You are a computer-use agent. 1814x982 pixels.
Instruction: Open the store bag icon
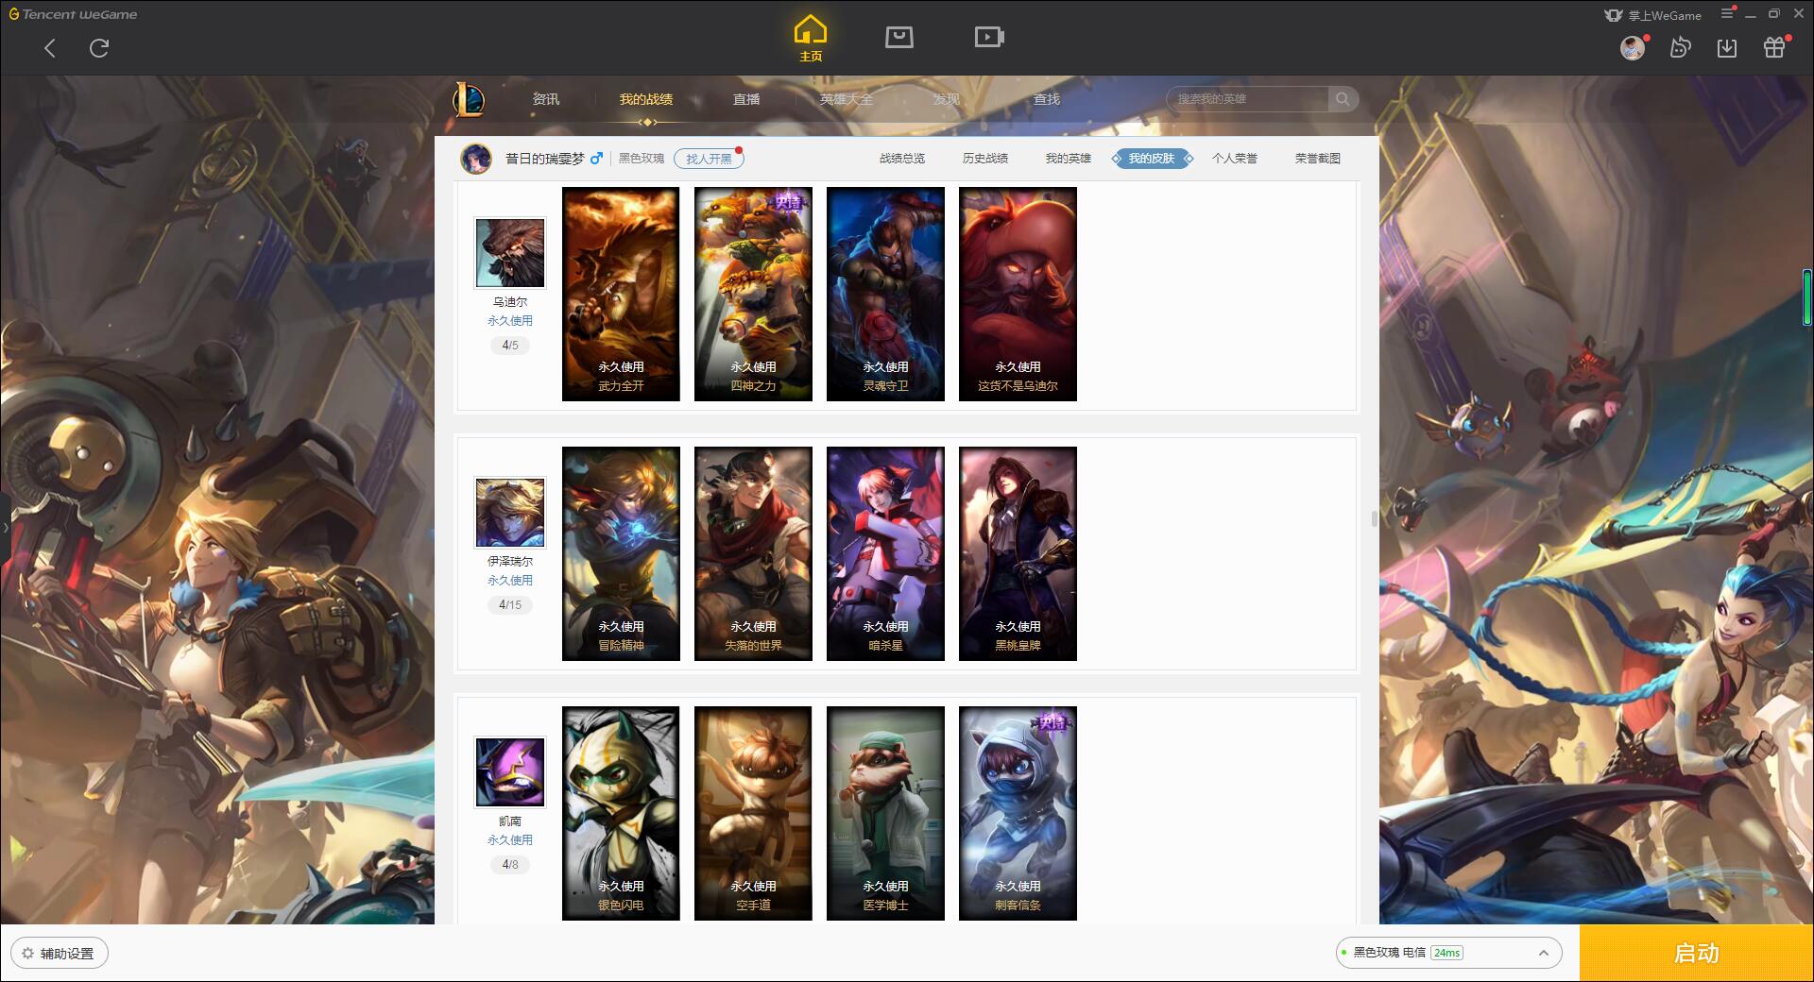pos(898,37)
